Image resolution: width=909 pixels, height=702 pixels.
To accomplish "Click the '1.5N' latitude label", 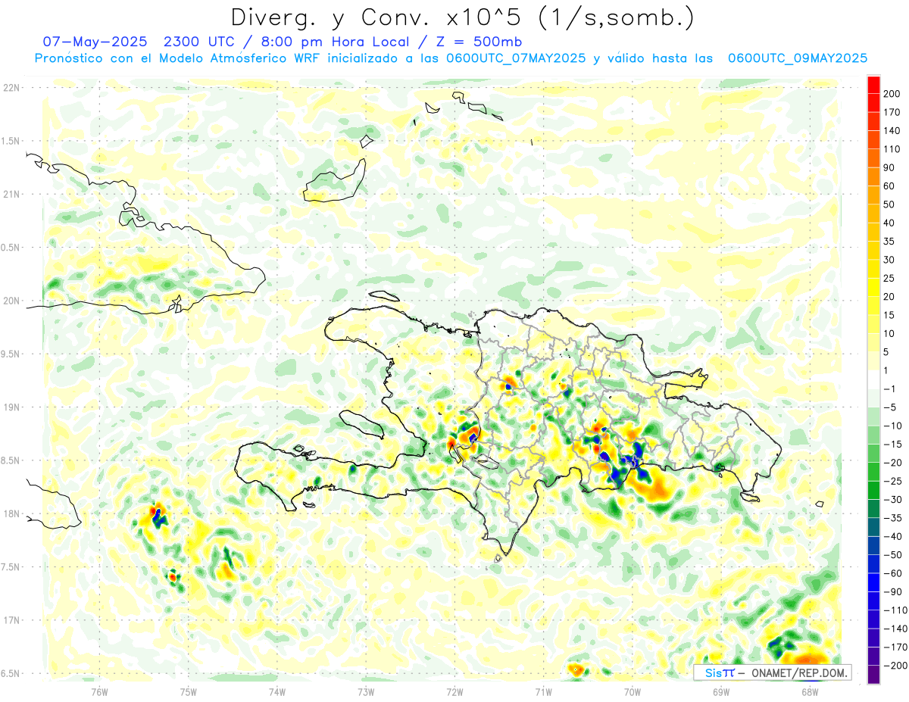I will click(x=11, y=141).
